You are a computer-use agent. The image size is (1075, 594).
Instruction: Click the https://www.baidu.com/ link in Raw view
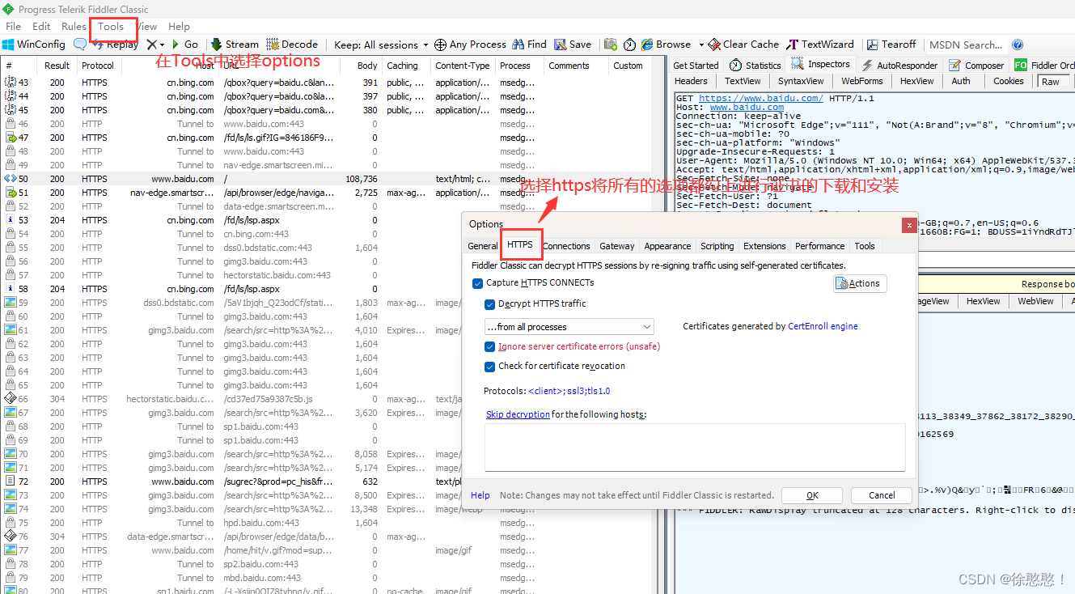pos(761,98)
